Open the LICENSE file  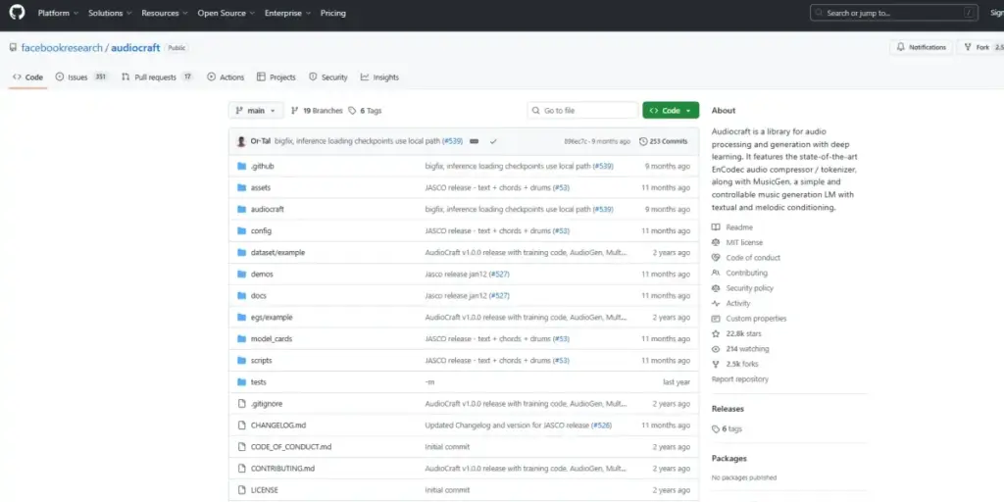[x=265, y=490]
